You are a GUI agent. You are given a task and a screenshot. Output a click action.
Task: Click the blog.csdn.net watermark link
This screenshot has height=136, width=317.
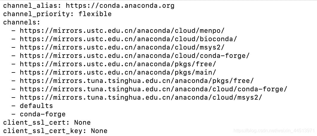coord(274,131)
